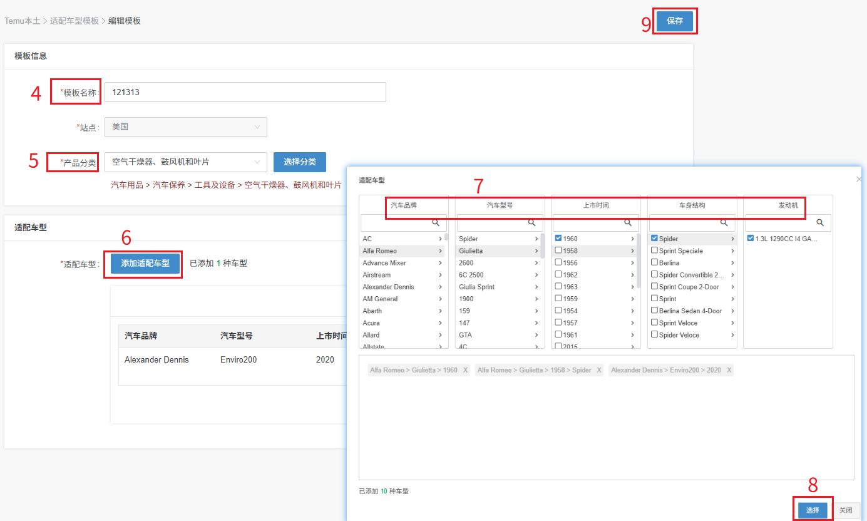Click the 添加适配车型 button

(x=145, y=264)
